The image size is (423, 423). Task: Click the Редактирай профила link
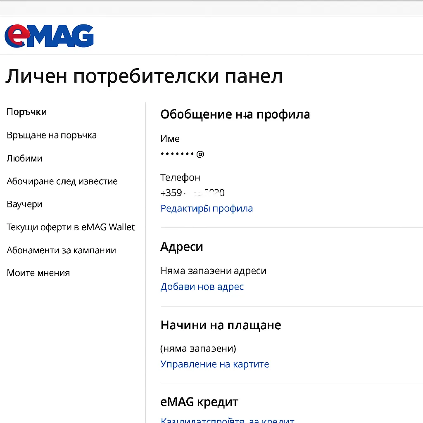tap(207, 209)
